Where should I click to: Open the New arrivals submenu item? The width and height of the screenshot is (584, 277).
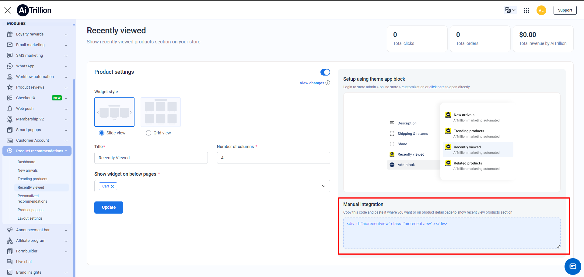click(x=28, y=171)
